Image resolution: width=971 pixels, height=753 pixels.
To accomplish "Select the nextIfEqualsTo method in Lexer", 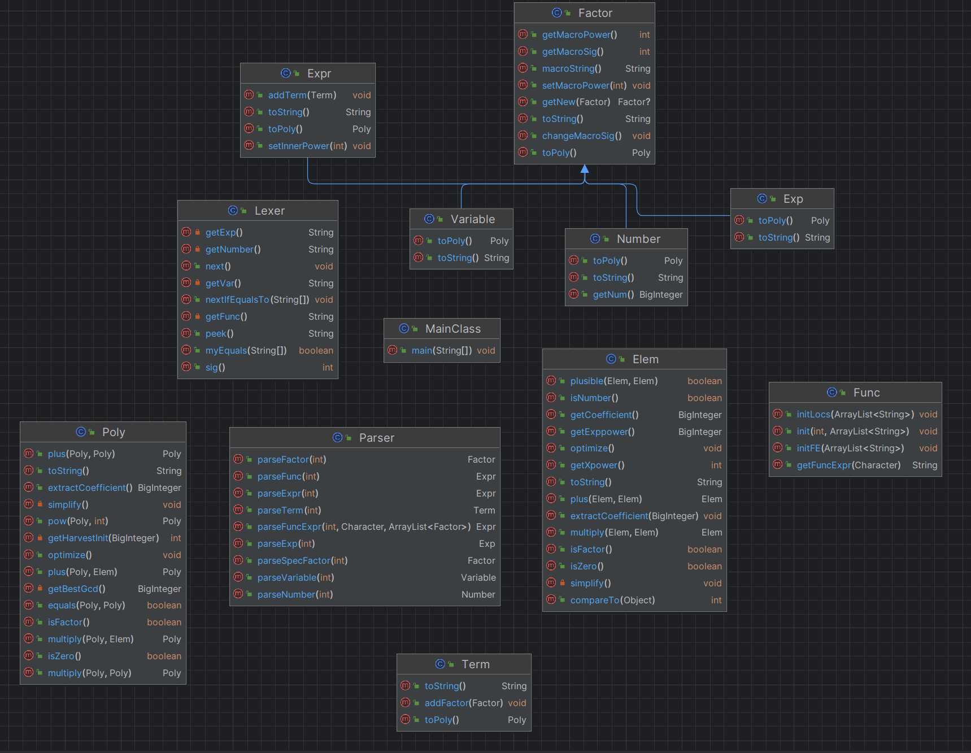I will (x=258, y=299).
